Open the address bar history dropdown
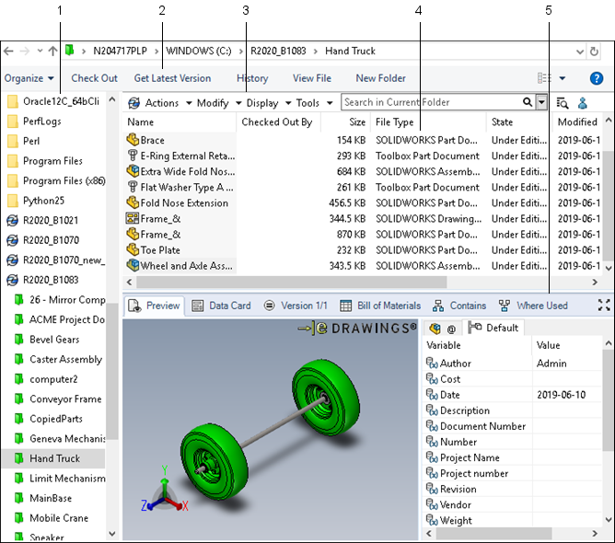The width and height of the screenshot is (615, 543). (580, 52)
